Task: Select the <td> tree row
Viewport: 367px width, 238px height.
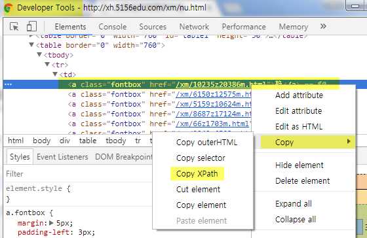Action: click(x=68, y=75)
